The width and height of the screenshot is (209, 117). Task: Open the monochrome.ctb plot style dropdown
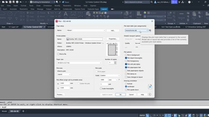pos(137,31)
